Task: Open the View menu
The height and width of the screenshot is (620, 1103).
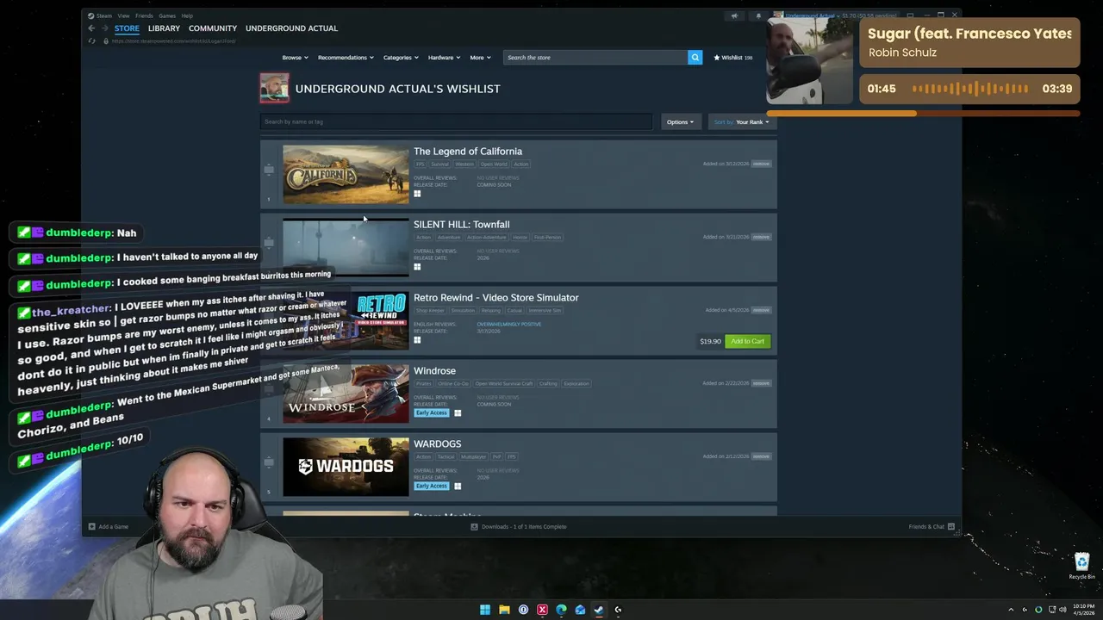Action: point(123,15)
